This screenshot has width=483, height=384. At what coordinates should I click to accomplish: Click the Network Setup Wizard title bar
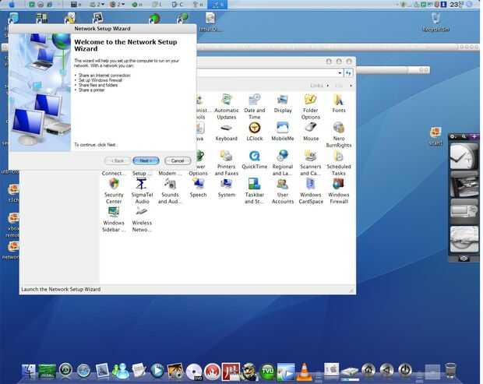click(102, 28)
